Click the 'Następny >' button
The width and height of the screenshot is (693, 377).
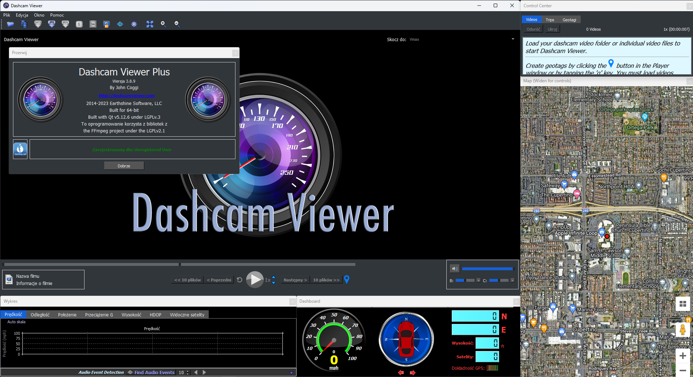(x=295, y=280)
